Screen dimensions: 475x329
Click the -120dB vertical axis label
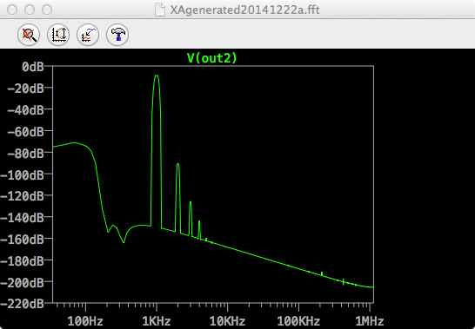click(22, 196)
